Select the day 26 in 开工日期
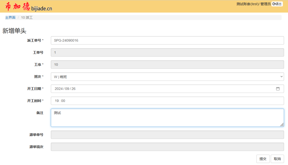The image size is (288, 165). tap(74, 89)
